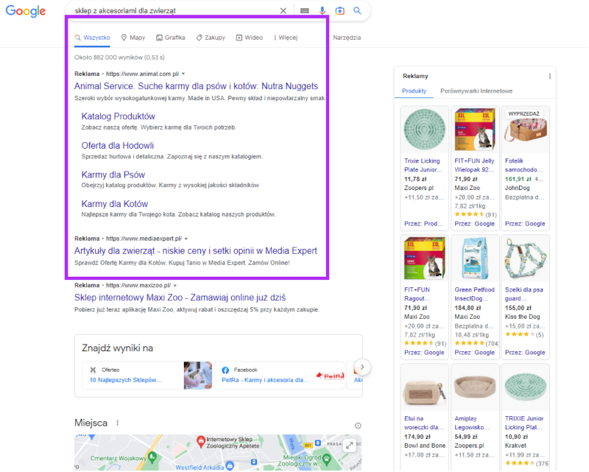
Task: Click the Facebook icon in the PetRa card
Action: 225,370
